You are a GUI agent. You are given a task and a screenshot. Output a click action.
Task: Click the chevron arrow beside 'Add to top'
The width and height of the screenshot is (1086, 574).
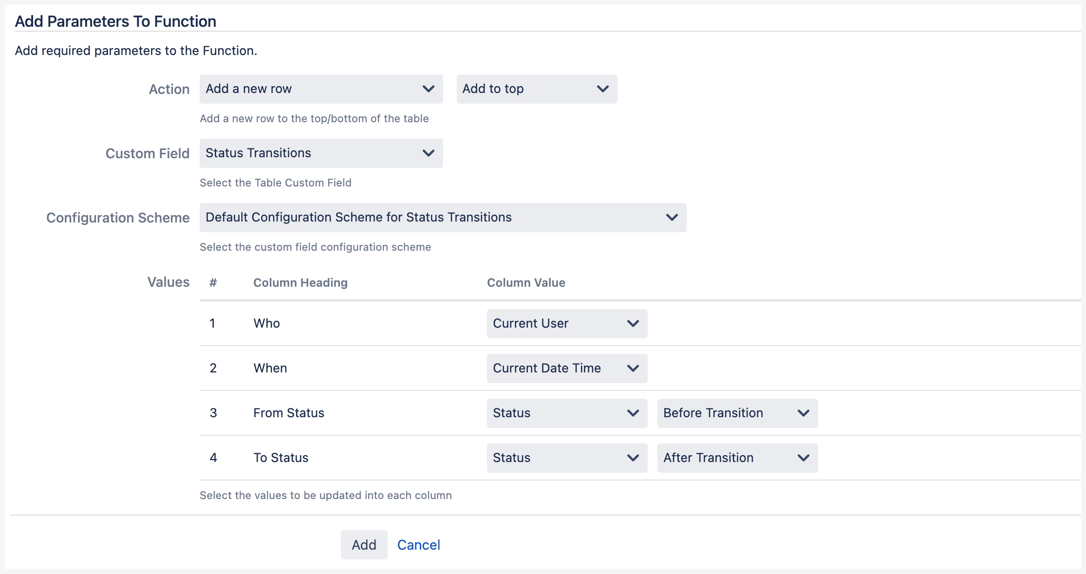point(603,89)
